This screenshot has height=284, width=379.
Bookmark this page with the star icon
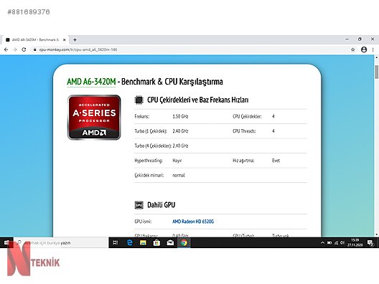[x=353, y=49]
